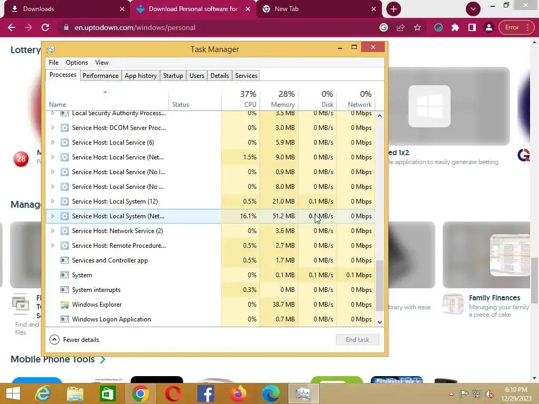Expand Service Host: DCOM Server Process
The image size is (539, 404).
(x=53, y=127)
